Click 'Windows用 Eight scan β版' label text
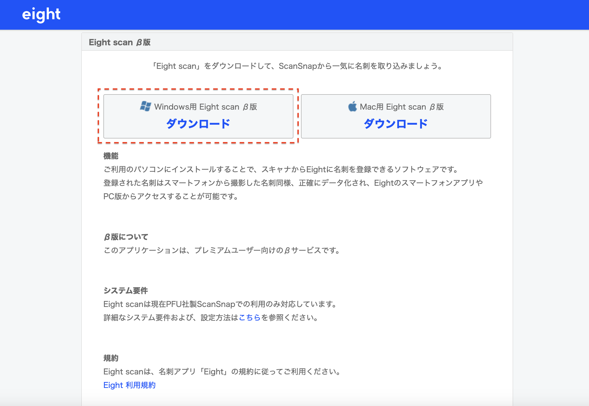The width and height of the screenshot is (589, 406). pyautogui.click(x=205, y=107)
